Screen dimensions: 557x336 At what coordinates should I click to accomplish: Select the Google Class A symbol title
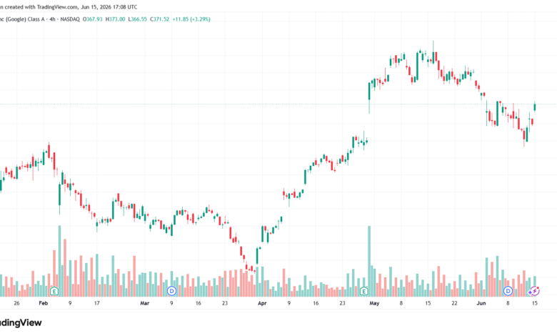click(x=22, y=19)
